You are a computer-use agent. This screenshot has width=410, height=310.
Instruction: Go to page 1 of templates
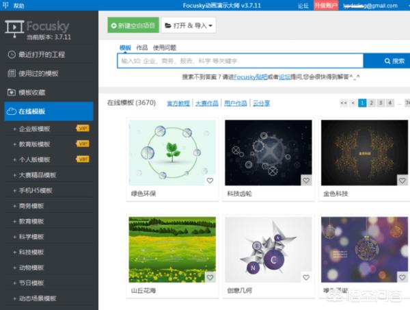[x=362, y=103]
